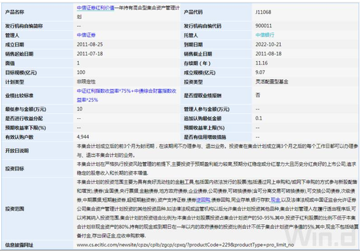Select maturity date 2022-10-21

point(268,44)
